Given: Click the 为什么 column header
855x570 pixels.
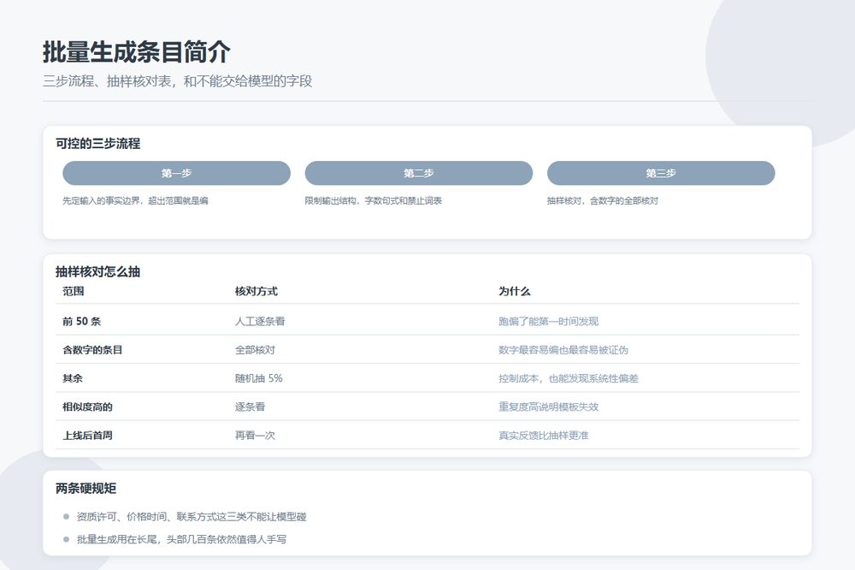Looking at the screenshot, I should click(514, 291).
